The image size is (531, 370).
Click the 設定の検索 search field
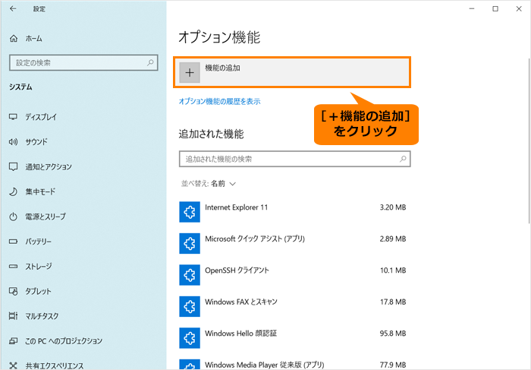pos(83,63)
